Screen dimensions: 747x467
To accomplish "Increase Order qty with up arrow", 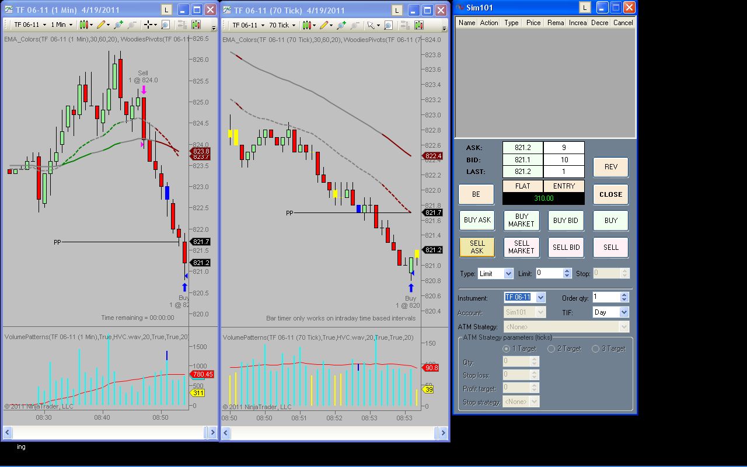I will pyautogui.click(x=624, y=295).
